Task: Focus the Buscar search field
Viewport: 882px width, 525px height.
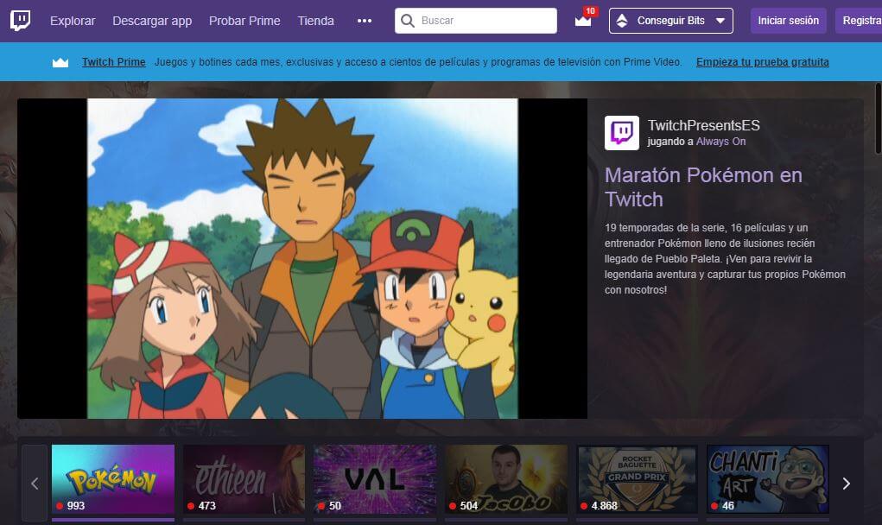Action: click(476, 21)
